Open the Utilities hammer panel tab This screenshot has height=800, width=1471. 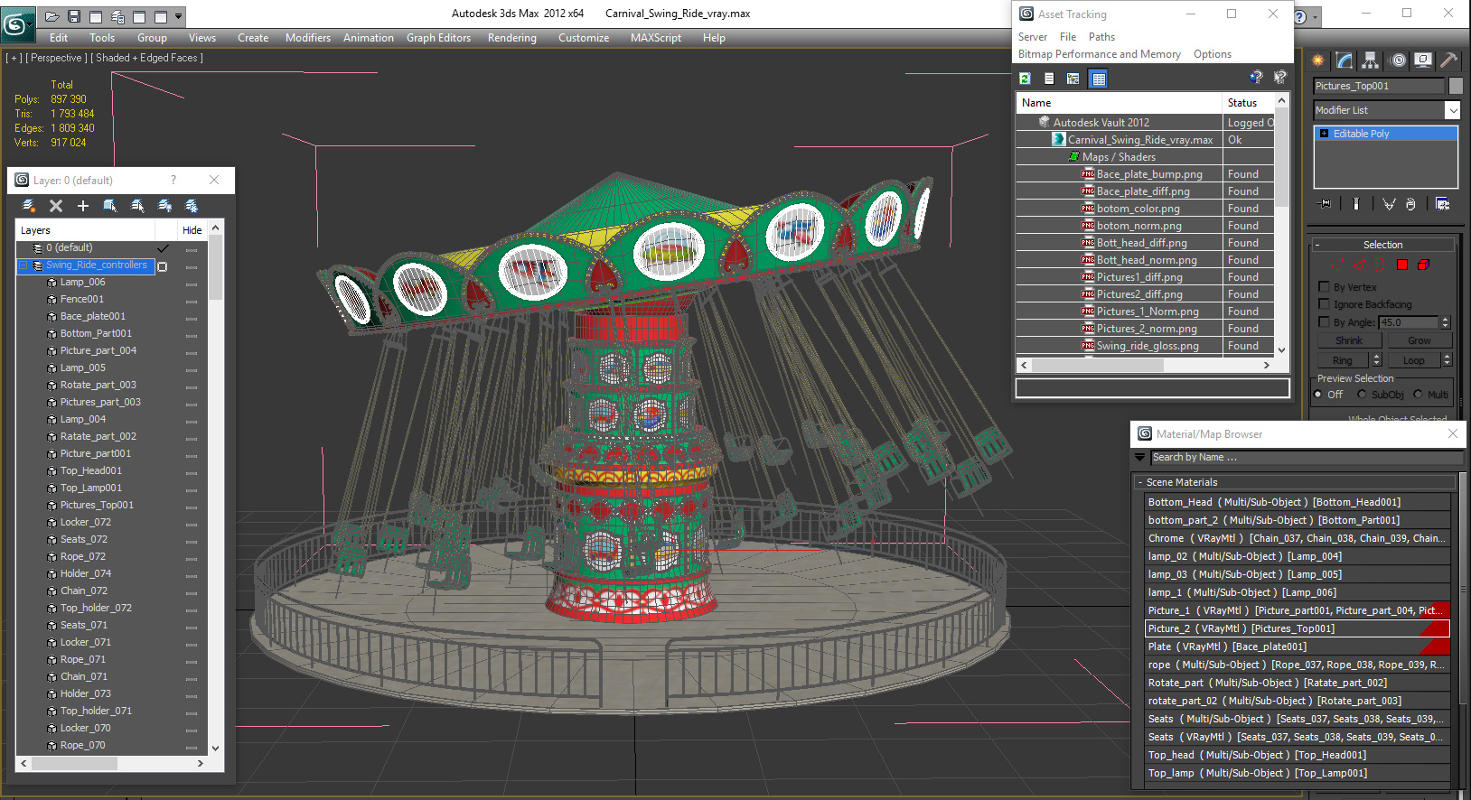pos(1448,60)
